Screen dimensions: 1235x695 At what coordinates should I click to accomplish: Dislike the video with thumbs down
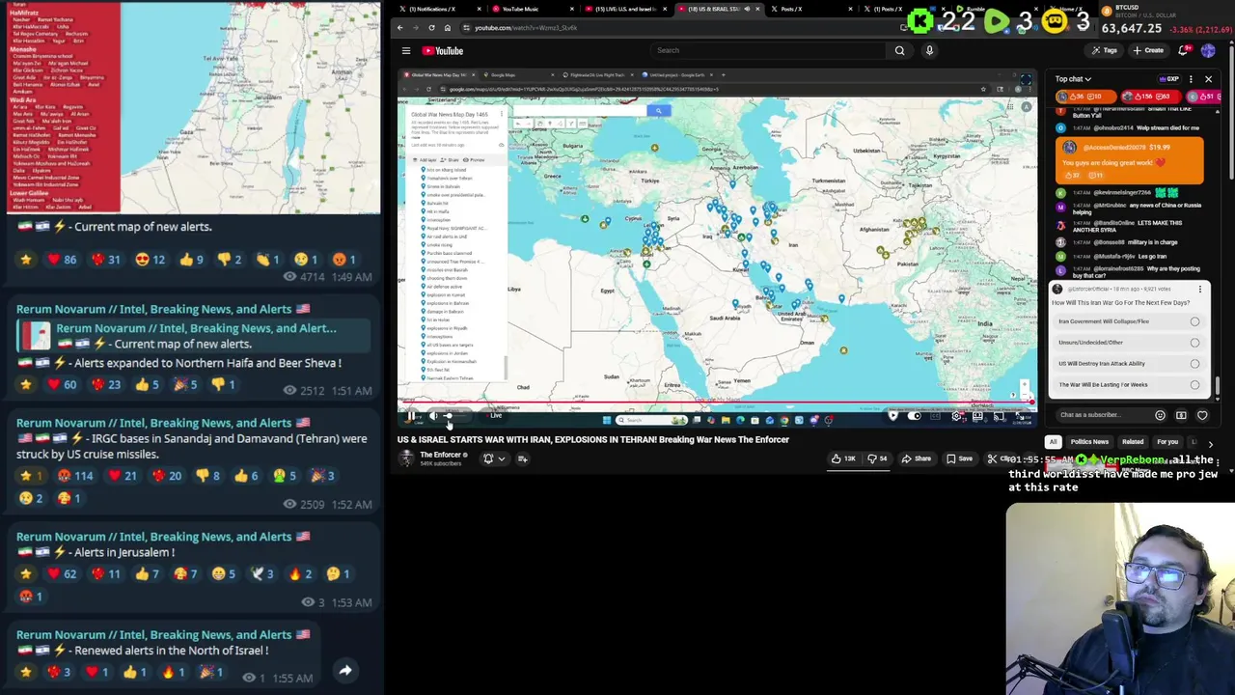click(x=877, y=459)
